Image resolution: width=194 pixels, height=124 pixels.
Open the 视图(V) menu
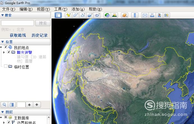[43, 9]
